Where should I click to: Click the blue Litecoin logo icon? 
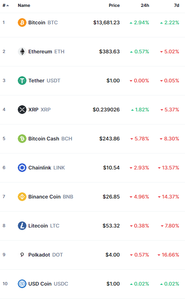pyautogui.click(x=22, y=226)
